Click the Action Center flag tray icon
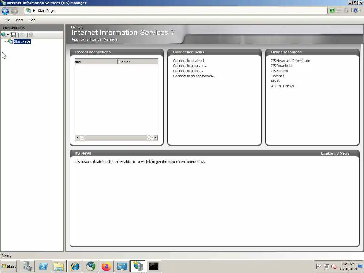The width and height of the screenshot is (364, 273). coord(319,266)
